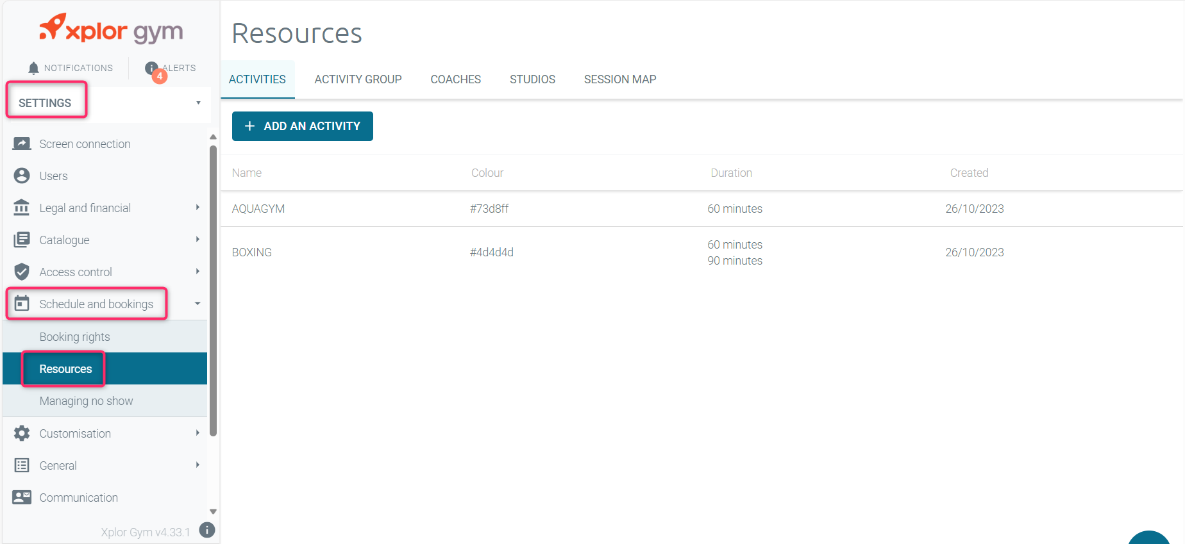Click the version info icon
Image resolution: width=1185 pixels, height=544 pixels.
pyautogui.click(x=207, y=530)
